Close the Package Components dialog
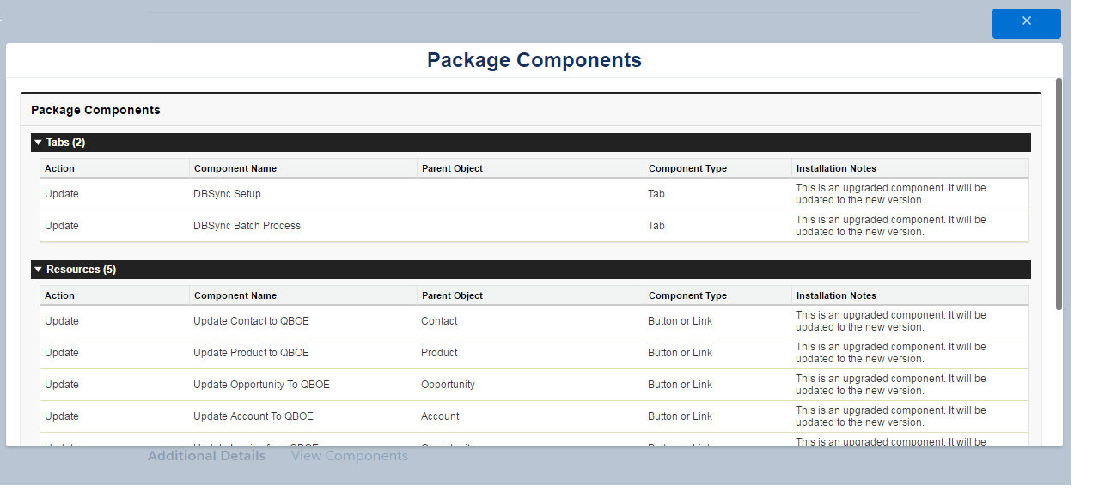The width and height of the screenshot is (1117, 498). tap(1026, 23)
